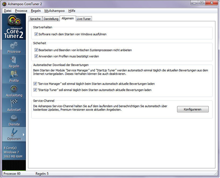This screenshot has height=178, width=220.
Task: Switch to the Darstellung tab
Action: click(x=51, y=19)
